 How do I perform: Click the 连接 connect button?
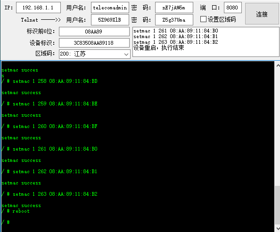point(262,14)
